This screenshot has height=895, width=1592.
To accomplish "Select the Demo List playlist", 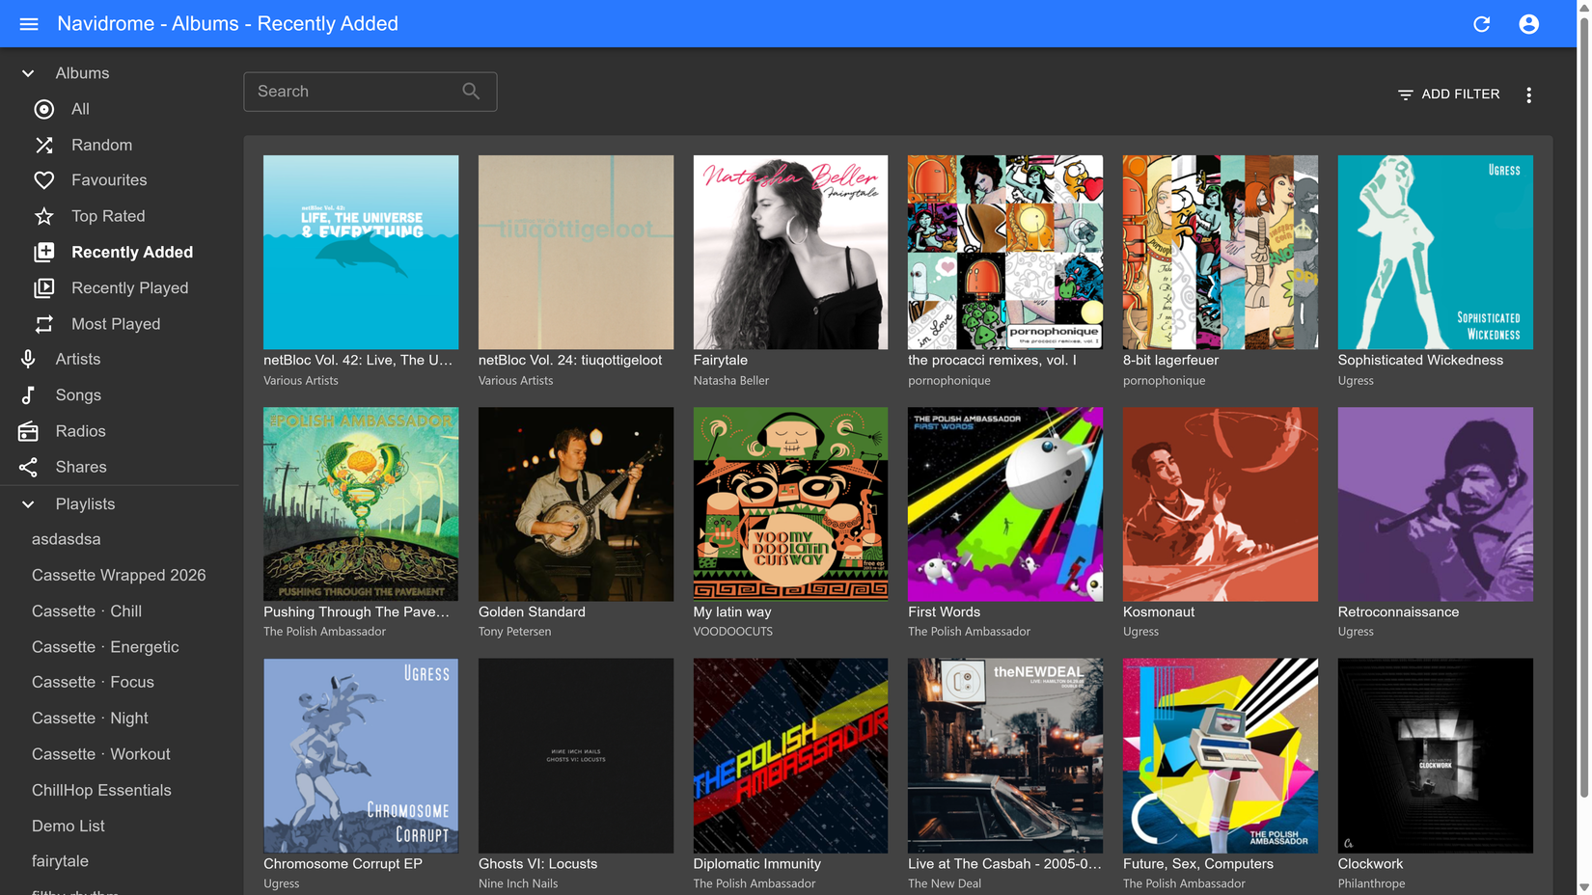I will [x=69, y=826].
